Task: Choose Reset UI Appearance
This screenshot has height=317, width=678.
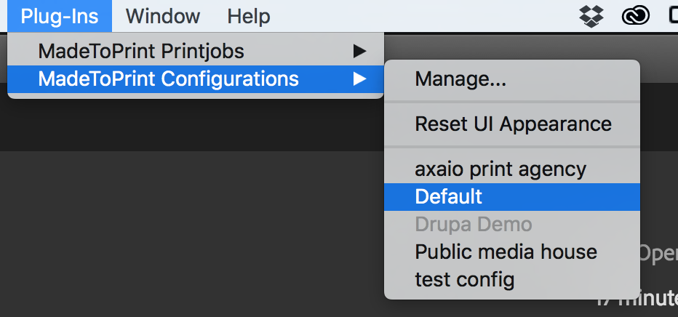Action: pos(512,124)
